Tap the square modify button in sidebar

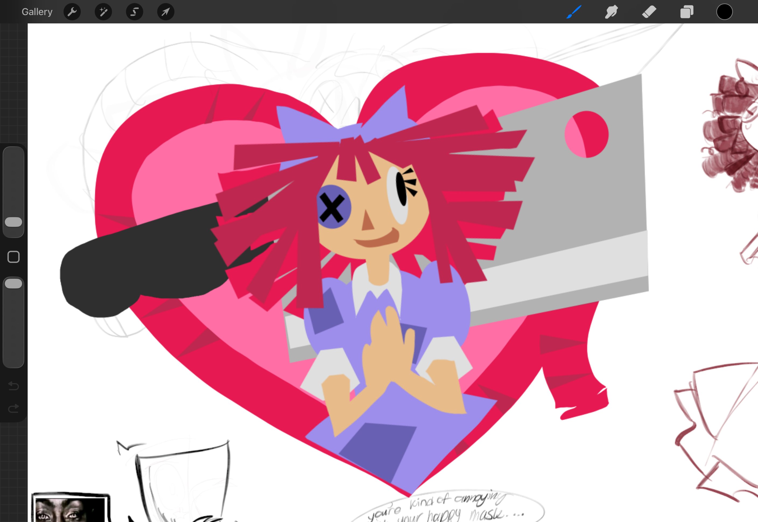[x=13, y=257]
